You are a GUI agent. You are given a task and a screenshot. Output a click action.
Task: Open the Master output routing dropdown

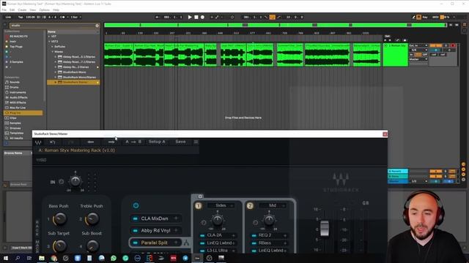[418, 59]
